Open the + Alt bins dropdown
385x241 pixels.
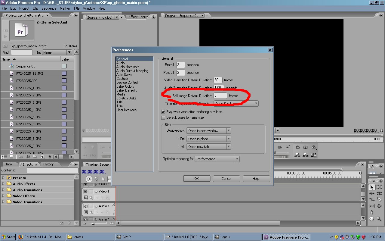pos(209,147)
